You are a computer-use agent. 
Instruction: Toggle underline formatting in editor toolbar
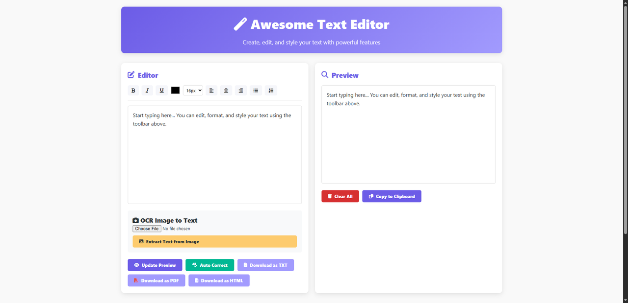[161, 91]
